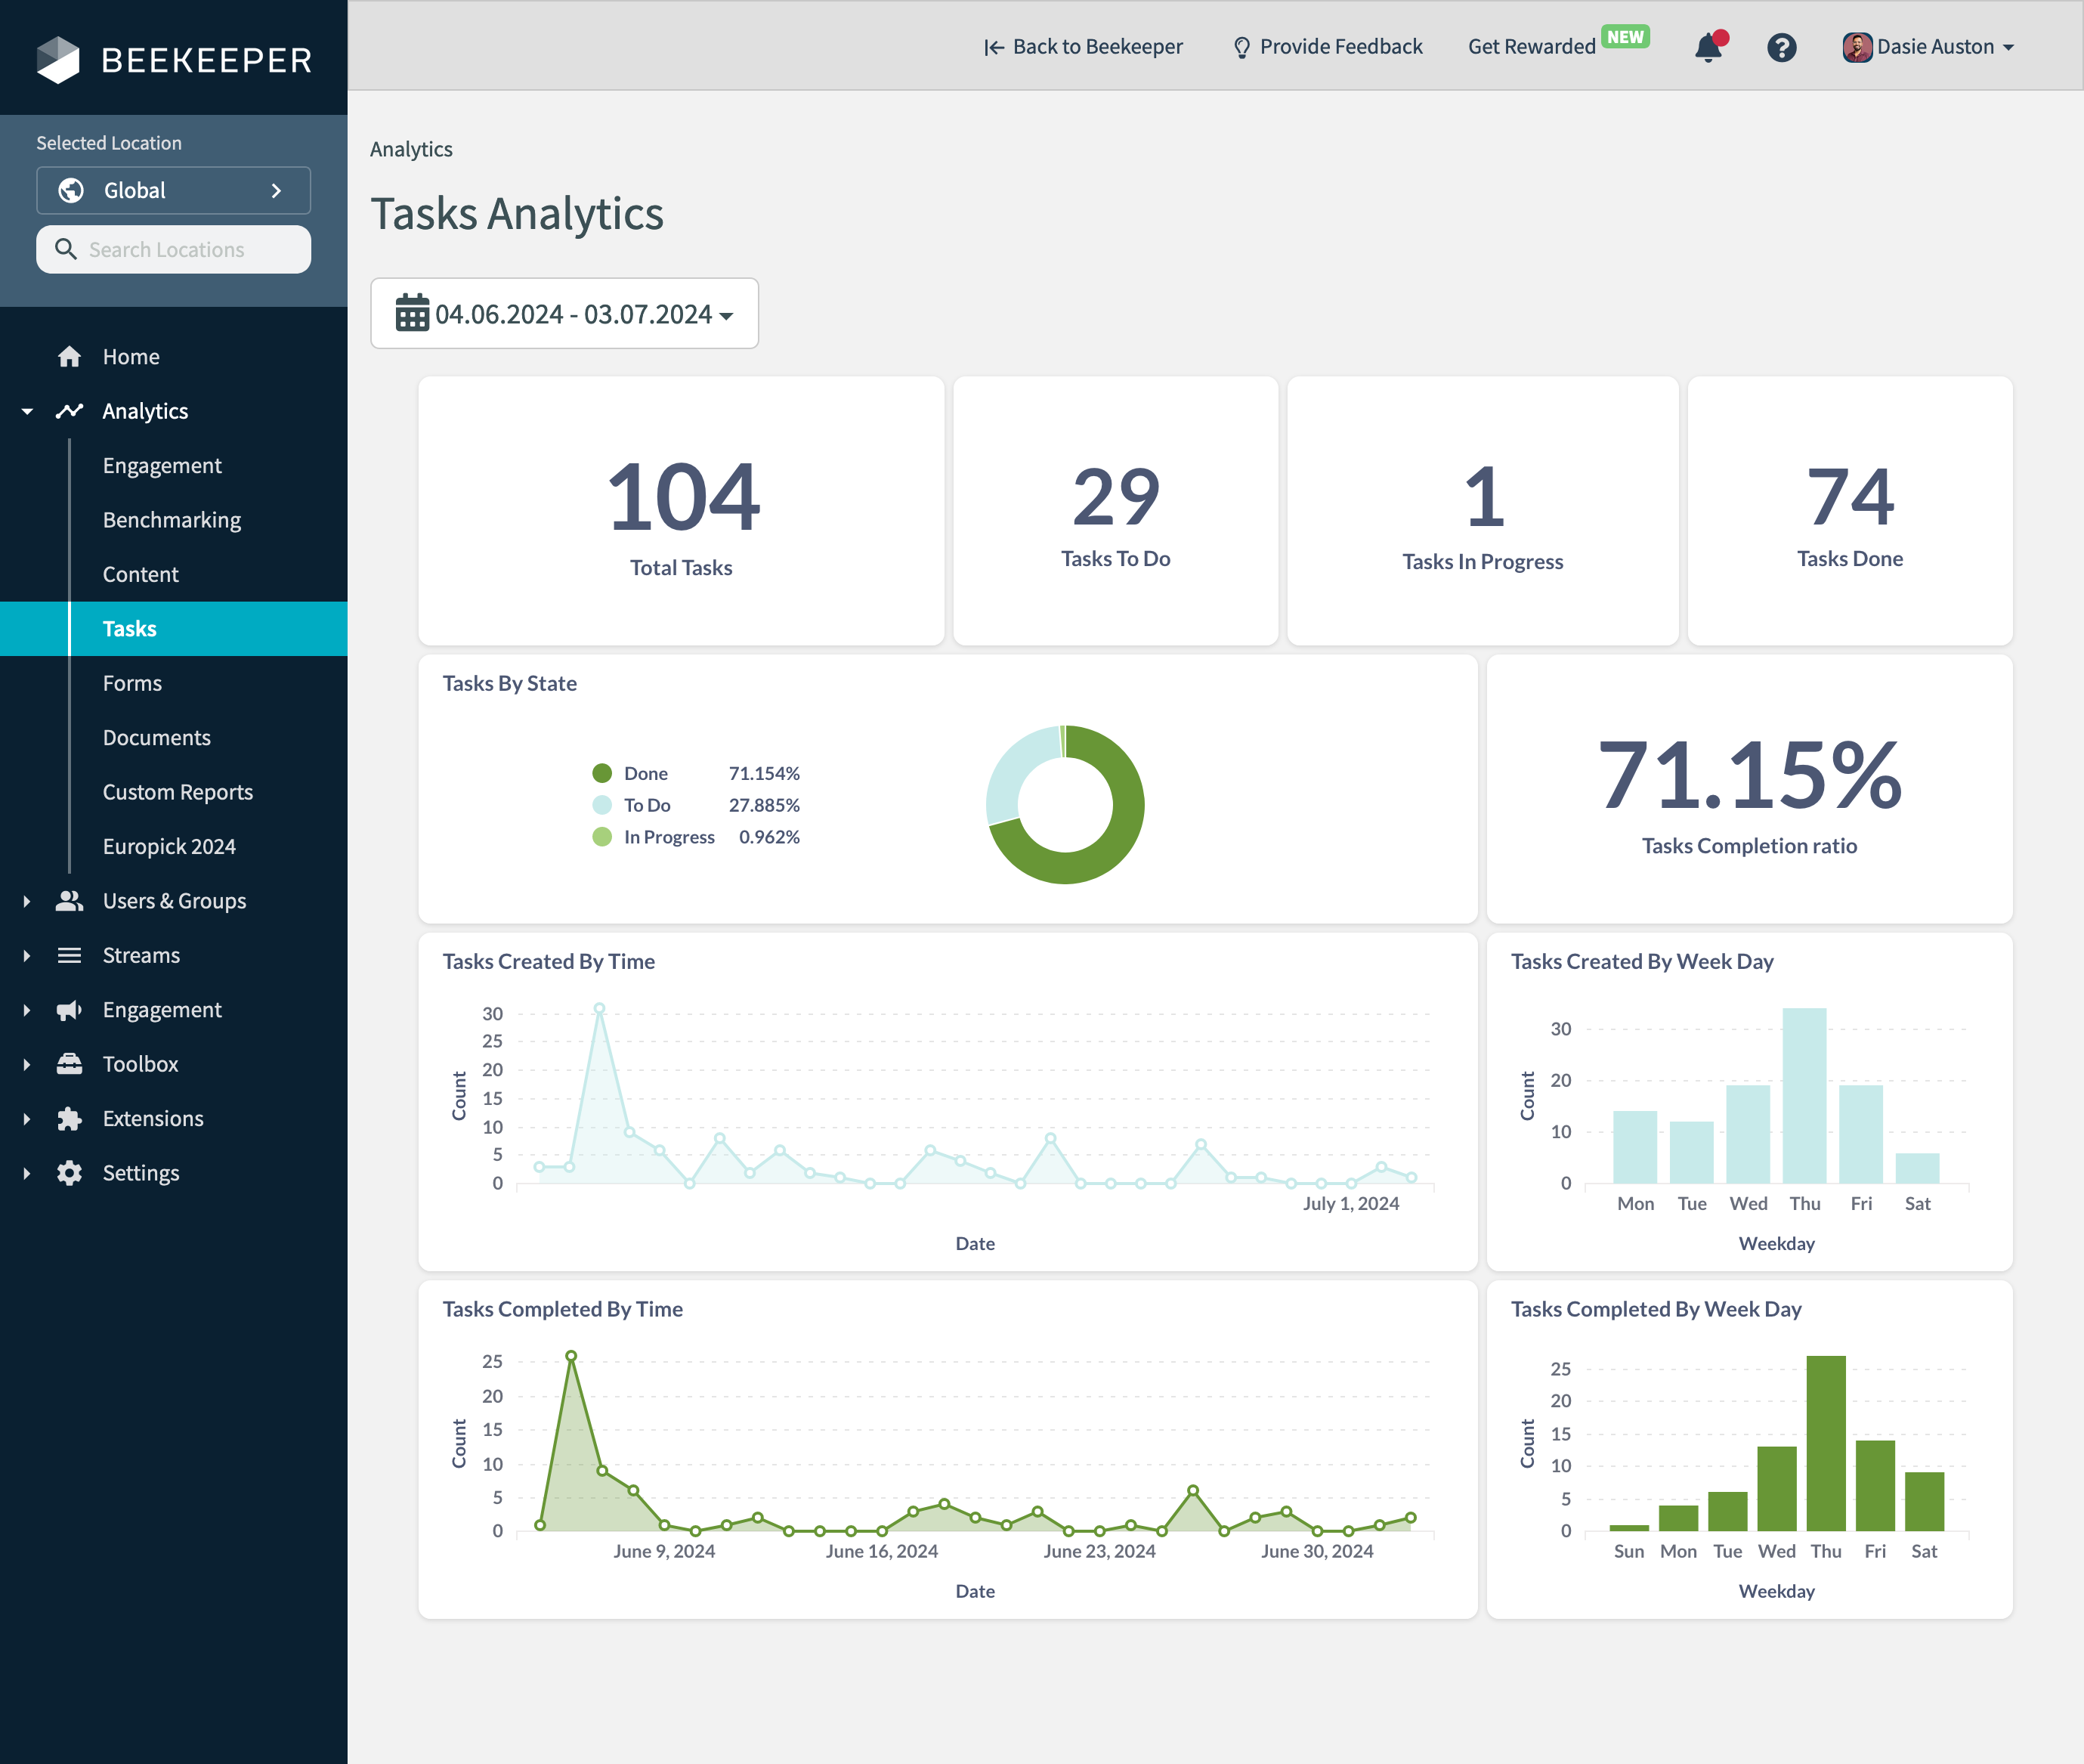Collapse the Analytics section chevron
2084x1764 pixels.
(x=26, y=411)
